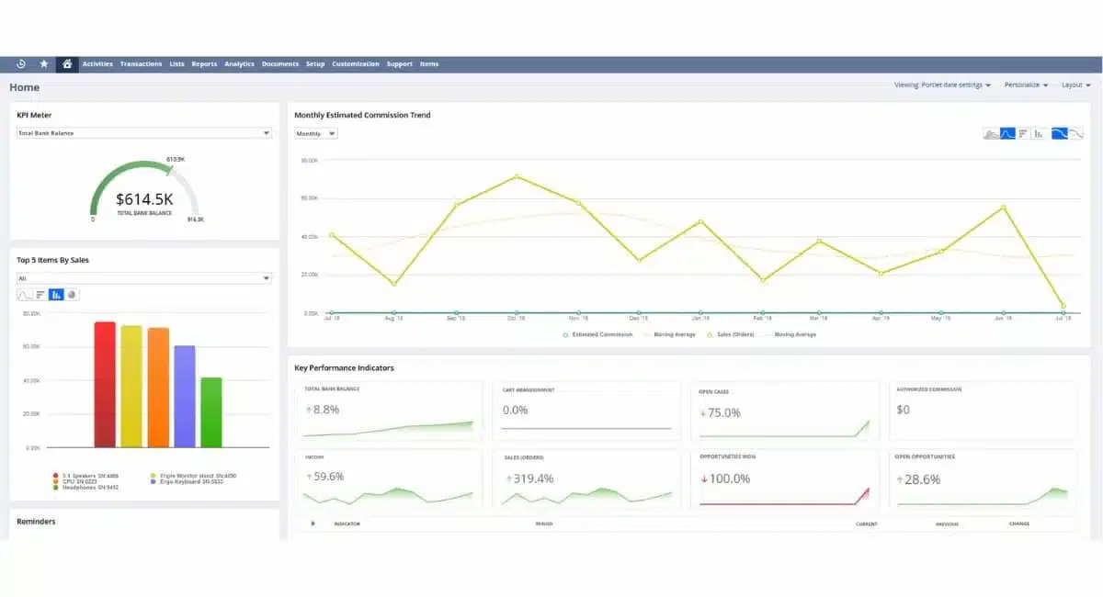This screenshot has width=1103, height=597.
Task: Open the Support menu
Action: tap(400, 64)
